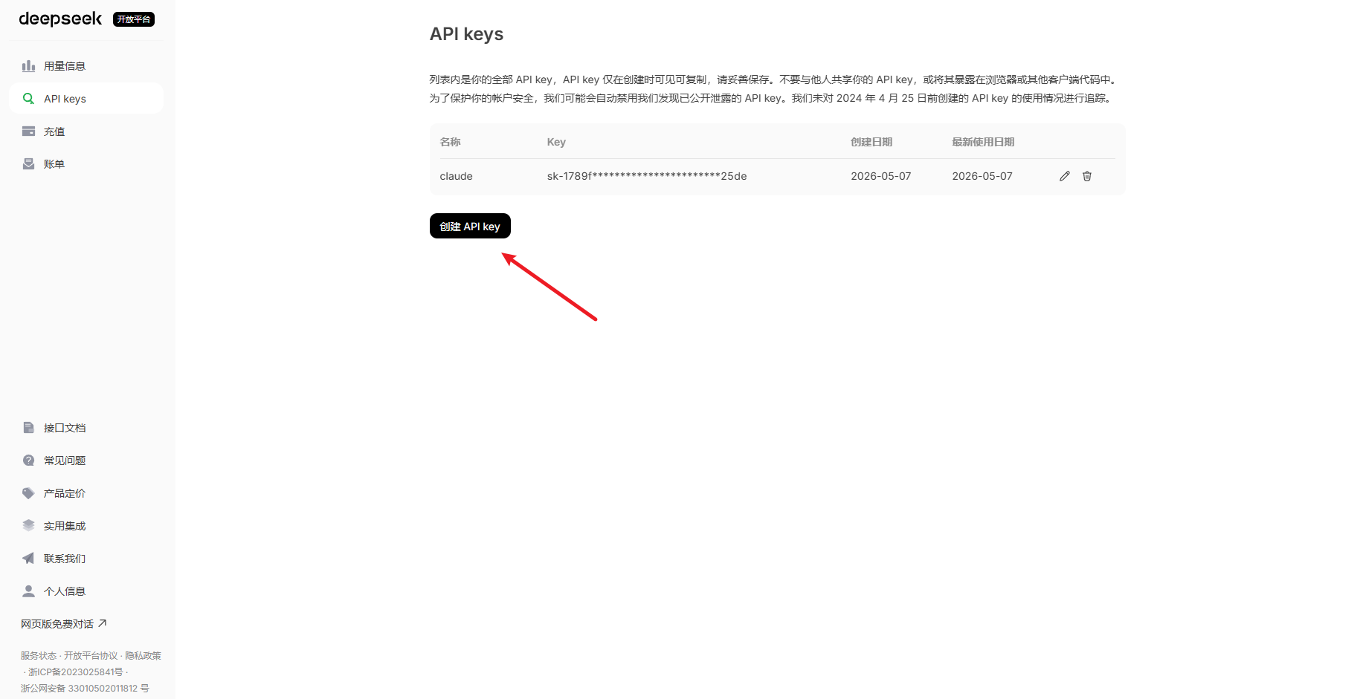Click the API keys magnifier icon
The width and height of the screenshot is (1360, 699).
click(x=28, y=99)
